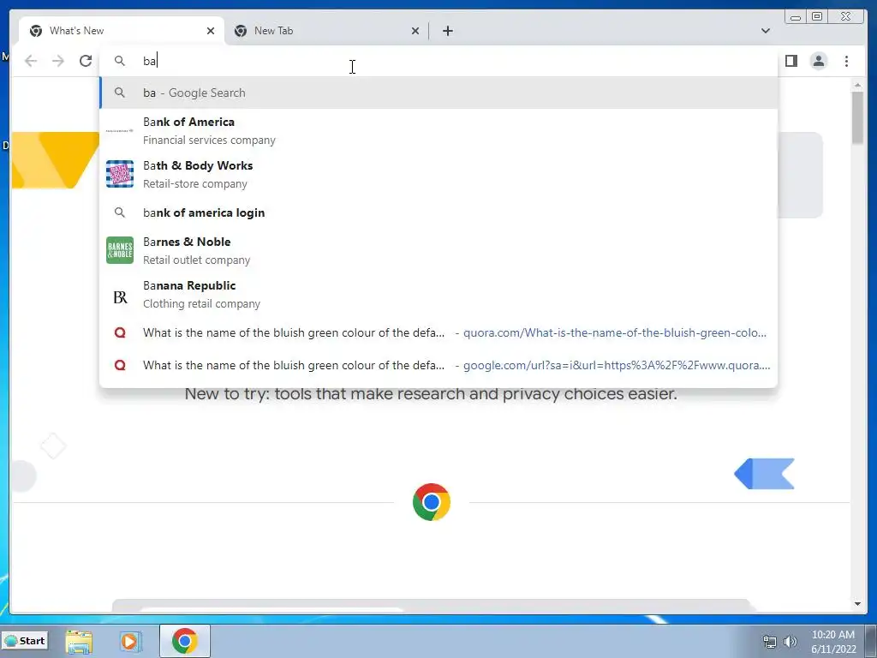Open Windows Explorer from taskbar
Viewport: 877px width, 658px height.
point(80,641)
